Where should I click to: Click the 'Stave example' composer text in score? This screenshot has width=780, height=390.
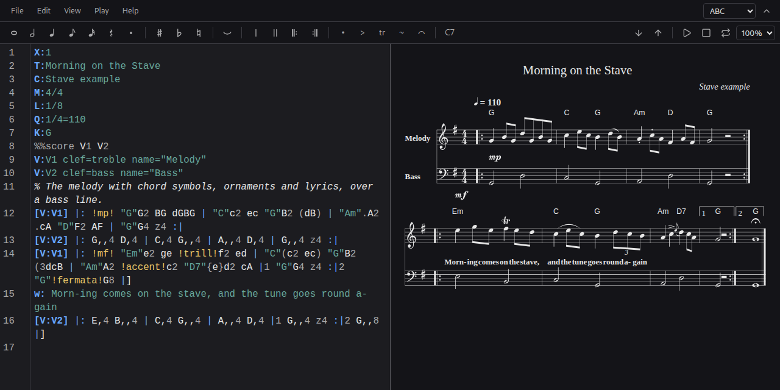[x=724, y=87]
